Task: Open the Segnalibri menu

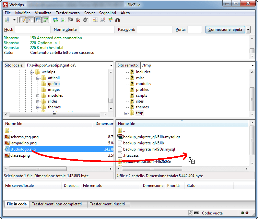Action: [108, 13]
